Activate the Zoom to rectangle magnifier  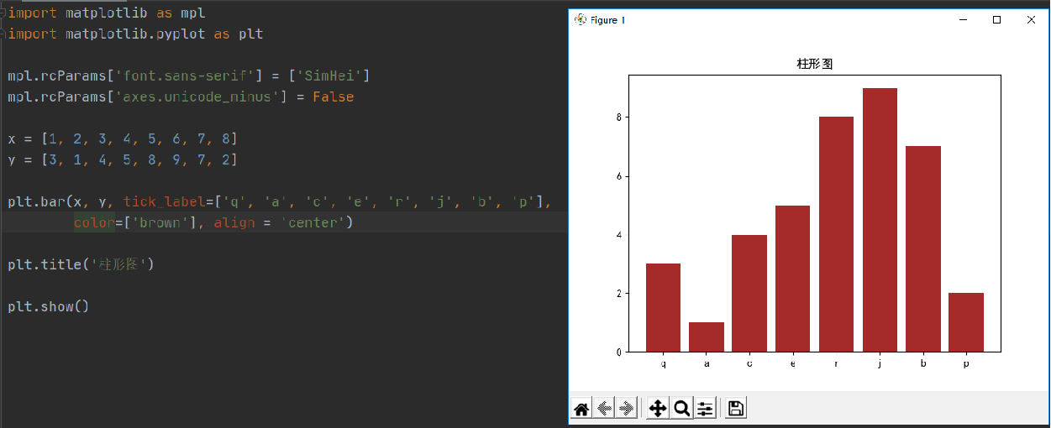click(x=682, y=409)
